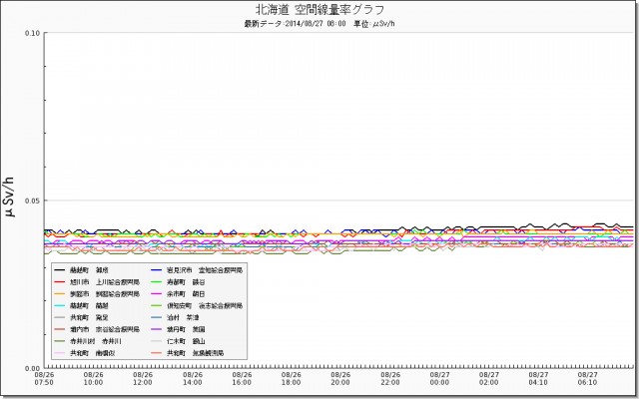Image resolution: width=639 pixels, height=399 pixels.
Task: Click the black legend line swatch
Action: pyautogui.click(x=60, y=270)
